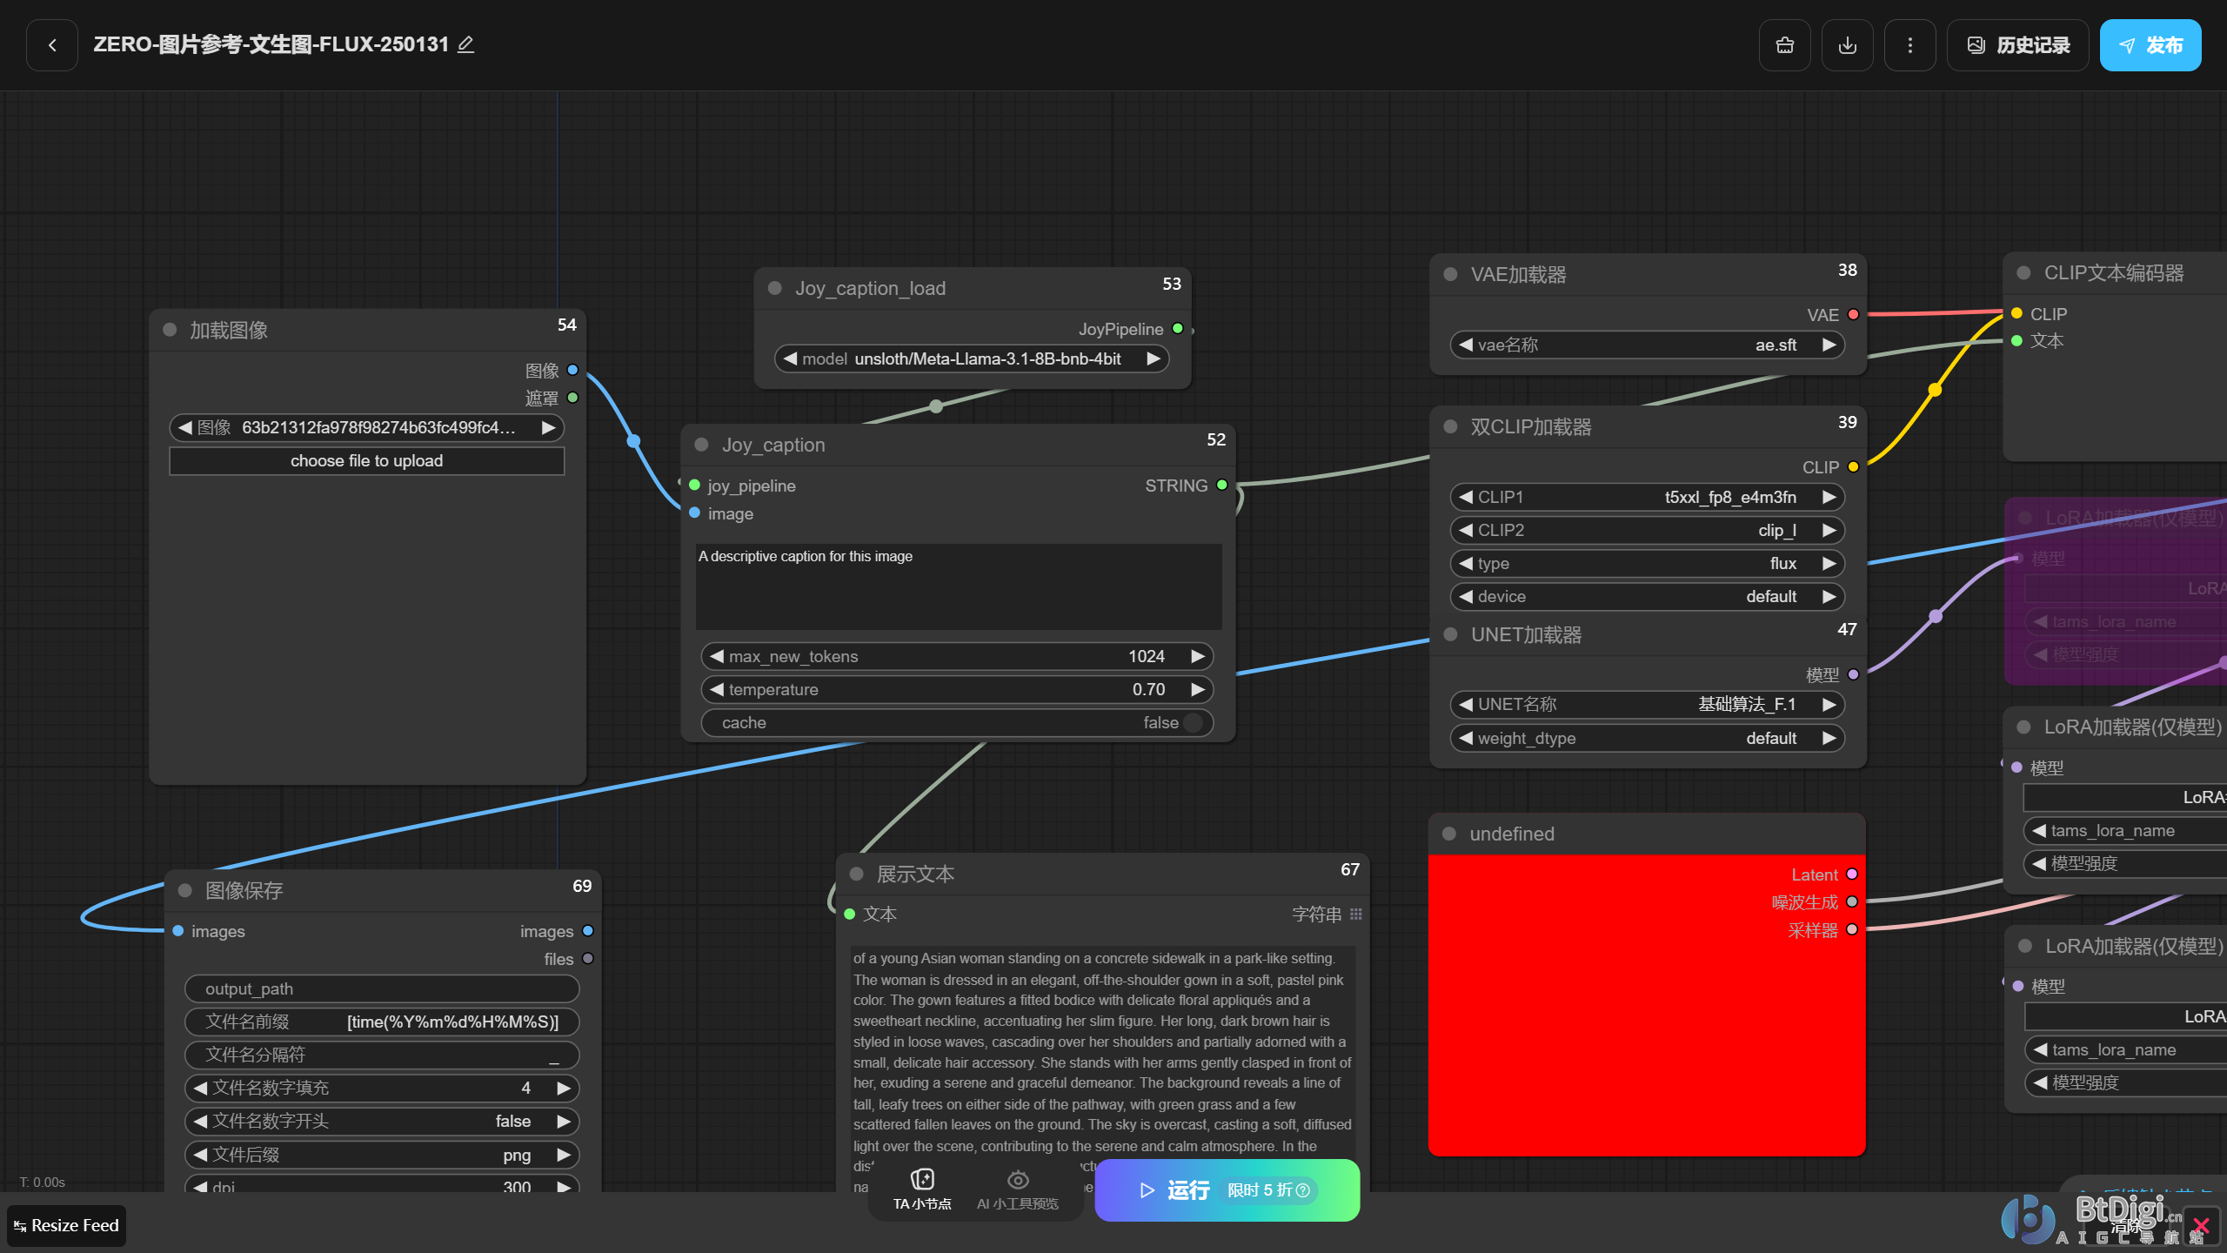Click tams_lora_name in middle LoRA加载器 node

pos(2124,830)
